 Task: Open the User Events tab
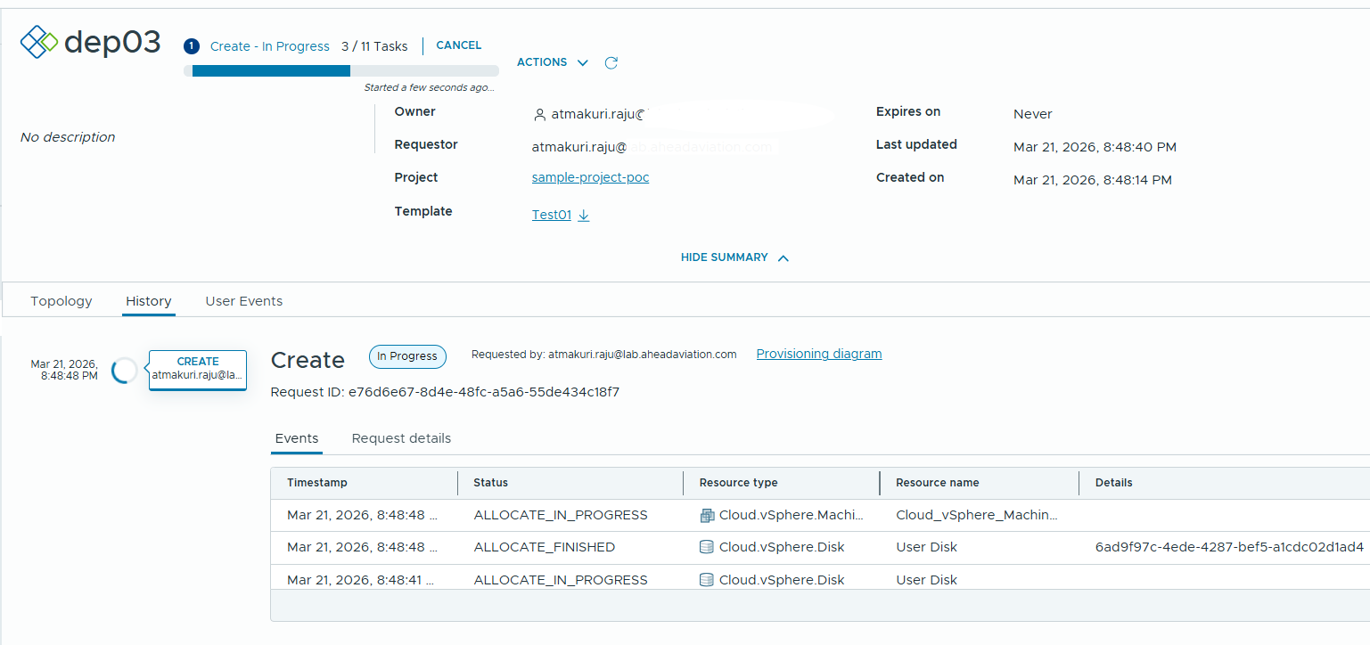[243, 301]
